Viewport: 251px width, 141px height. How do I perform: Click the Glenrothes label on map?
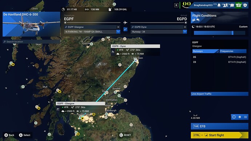point(112,100)
